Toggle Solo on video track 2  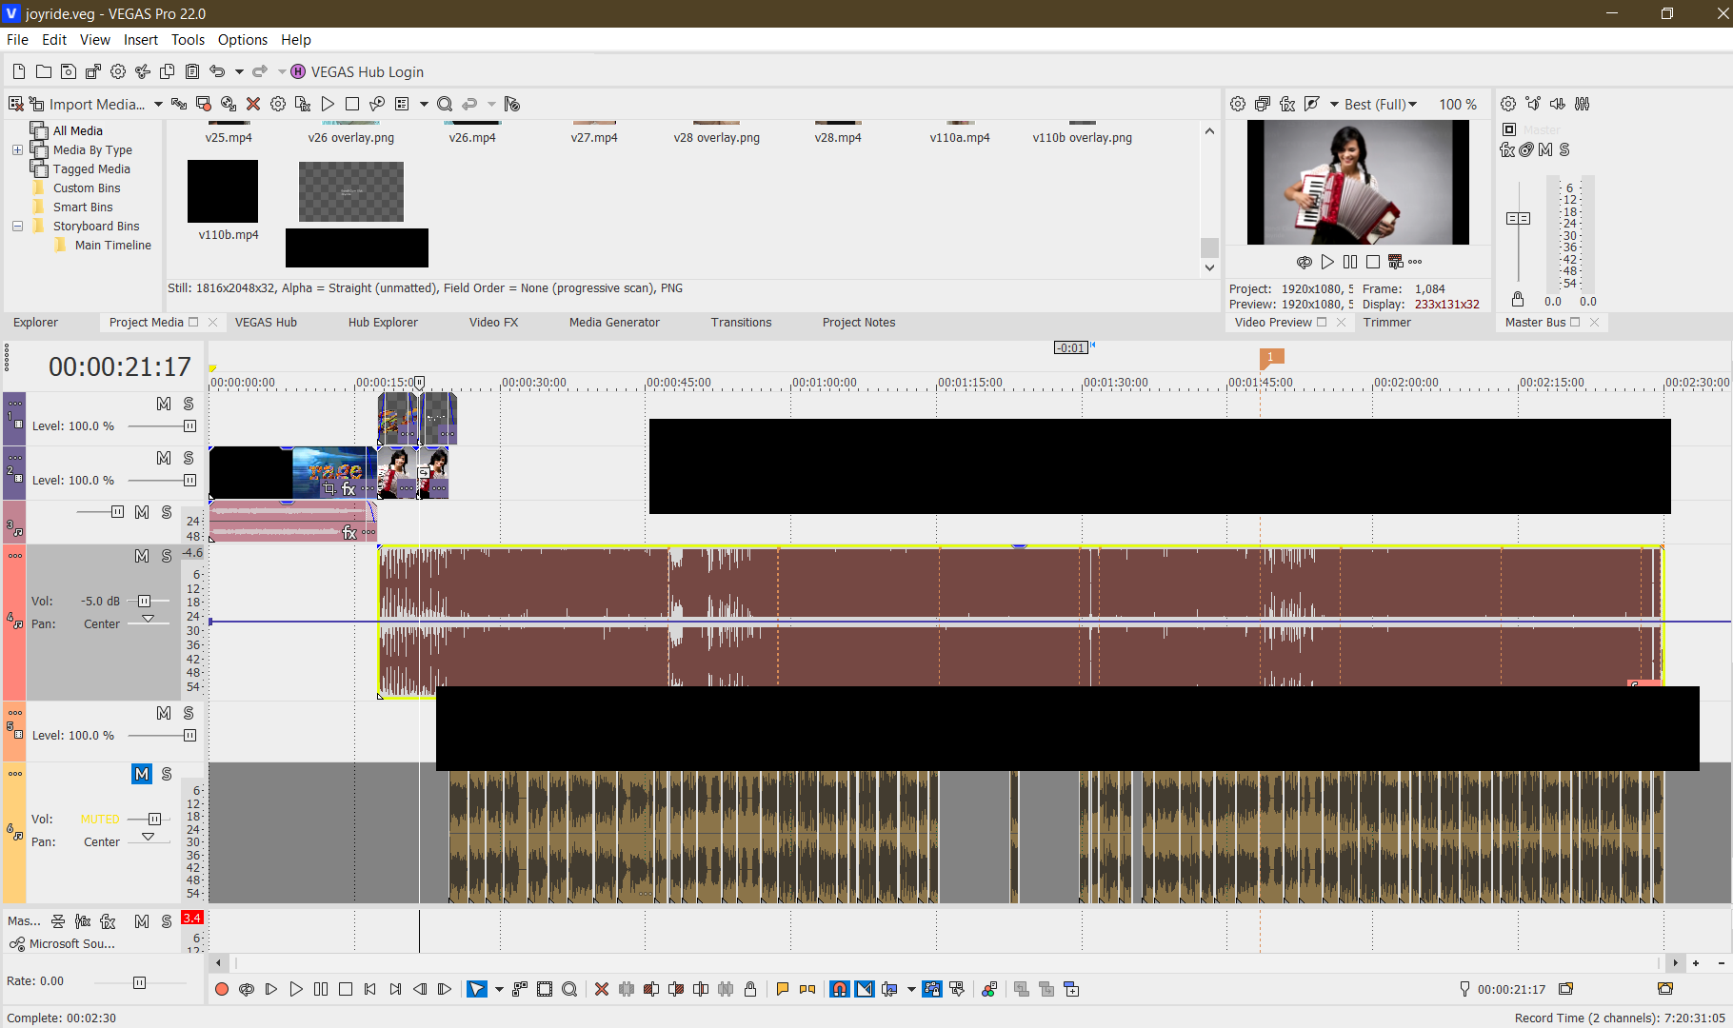pos(189,458)
